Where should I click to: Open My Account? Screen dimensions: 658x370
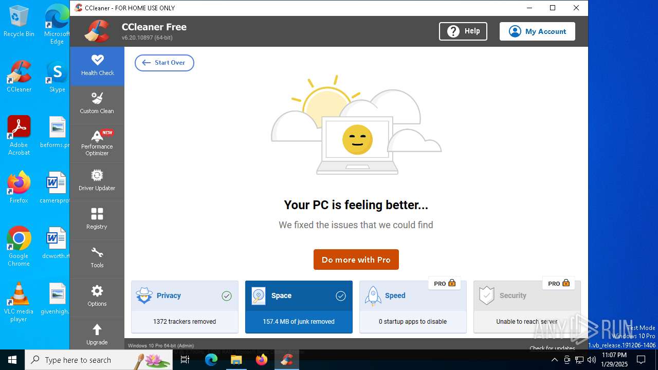pos(537,31)
